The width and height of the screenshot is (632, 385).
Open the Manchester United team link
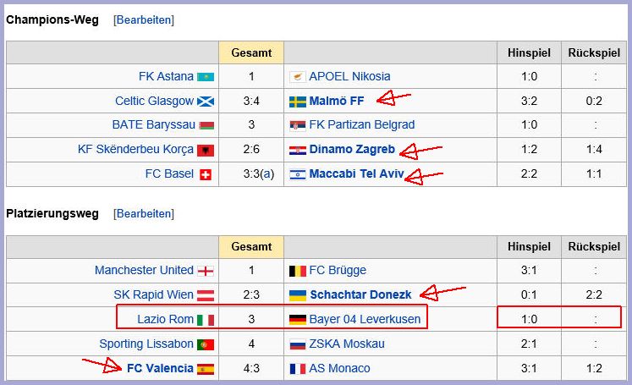(144, 270)
